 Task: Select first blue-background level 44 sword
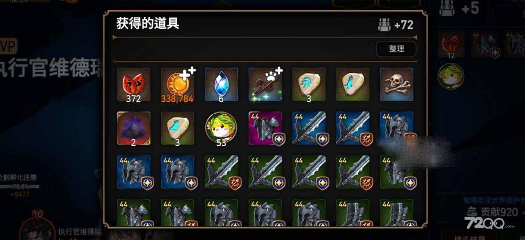(x=309, y=128)
